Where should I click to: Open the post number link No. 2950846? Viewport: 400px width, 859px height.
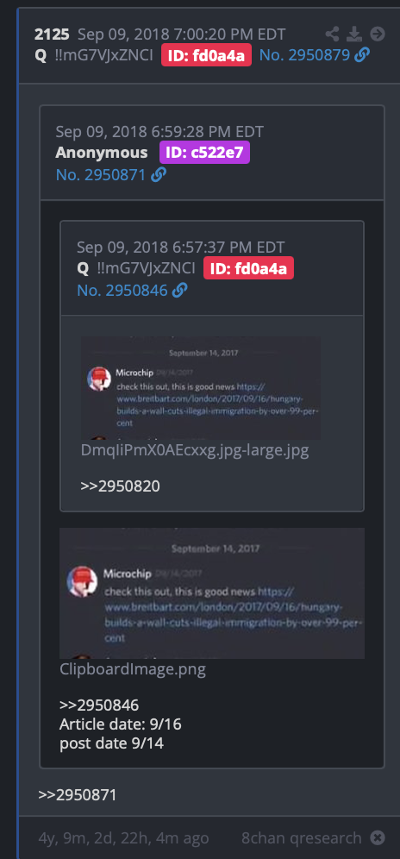[122, 291]
